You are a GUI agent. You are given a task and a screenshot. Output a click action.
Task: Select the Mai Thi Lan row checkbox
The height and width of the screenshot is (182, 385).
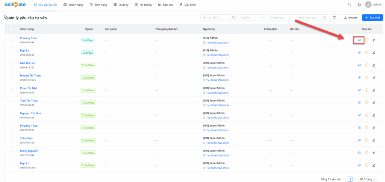(11, 65)
